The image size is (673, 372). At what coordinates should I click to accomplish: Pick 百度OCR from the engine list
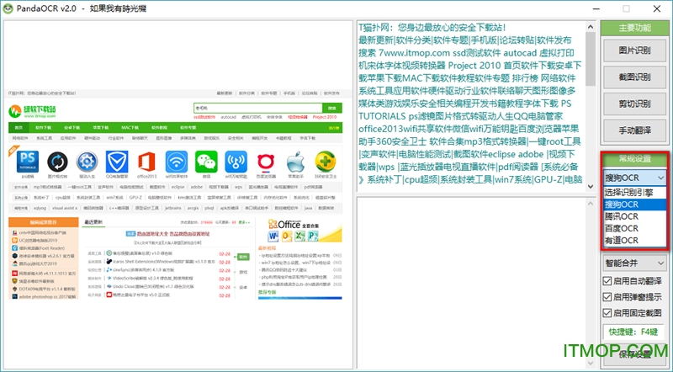point(634,229)
